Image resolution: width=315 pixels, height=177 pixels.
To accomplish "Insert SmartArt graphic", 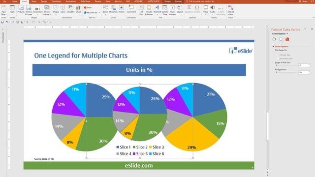I will 70,9.
